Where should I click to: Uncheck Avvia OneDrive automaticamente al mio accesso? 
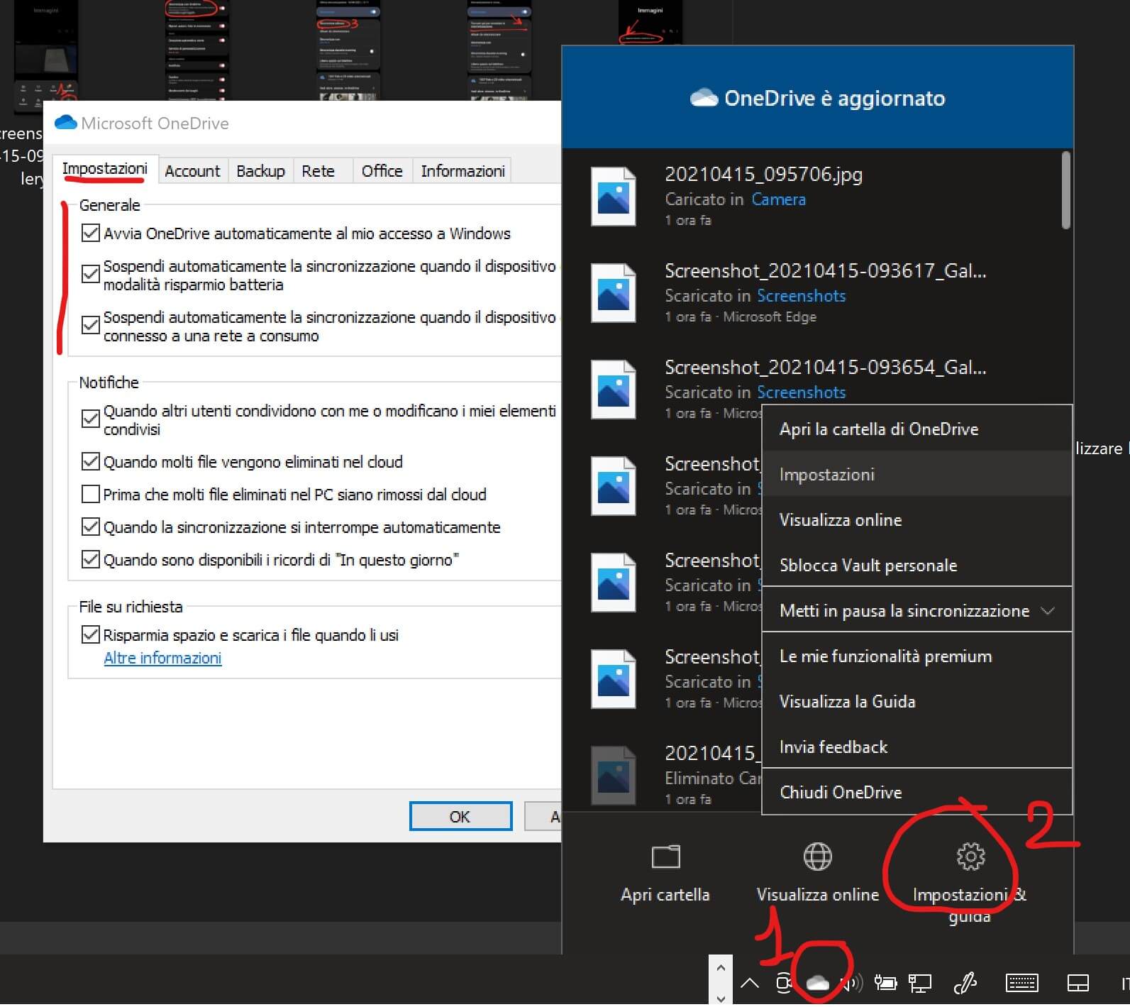[91, 233]
